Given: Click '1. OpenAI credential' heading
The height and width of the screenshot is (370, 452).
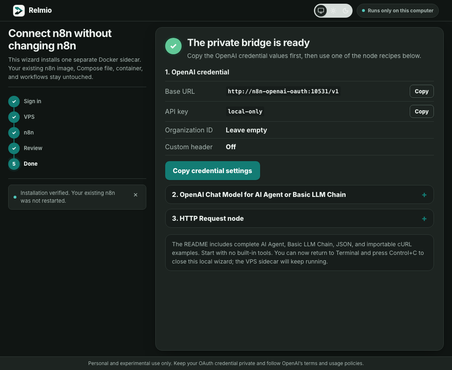Looking at the screenshot, I should pos(197,72).
